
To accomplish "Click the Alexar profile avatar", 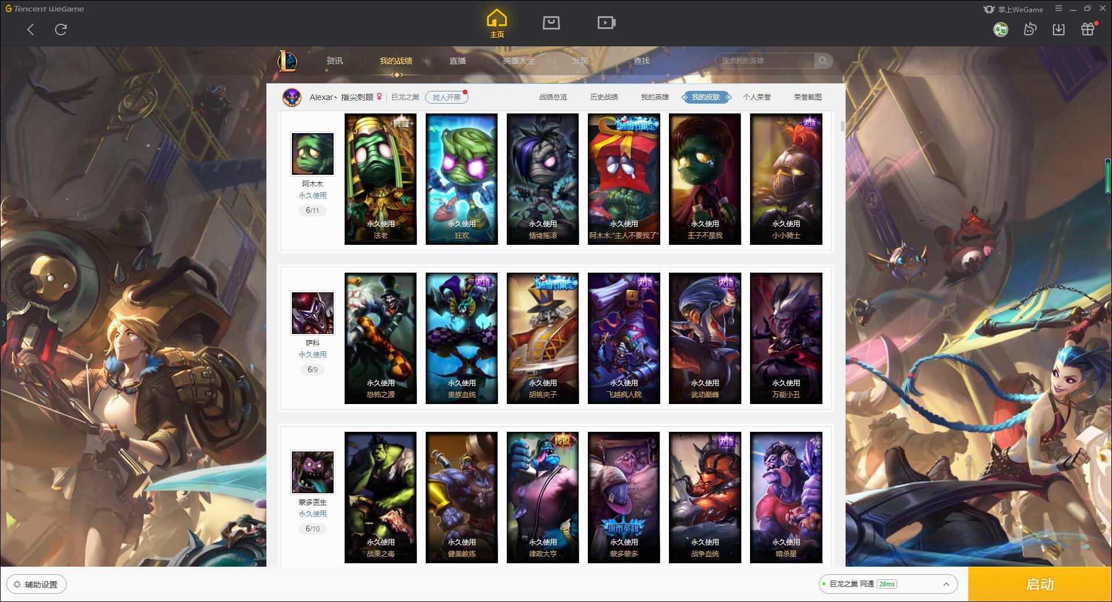I will 292,97.
